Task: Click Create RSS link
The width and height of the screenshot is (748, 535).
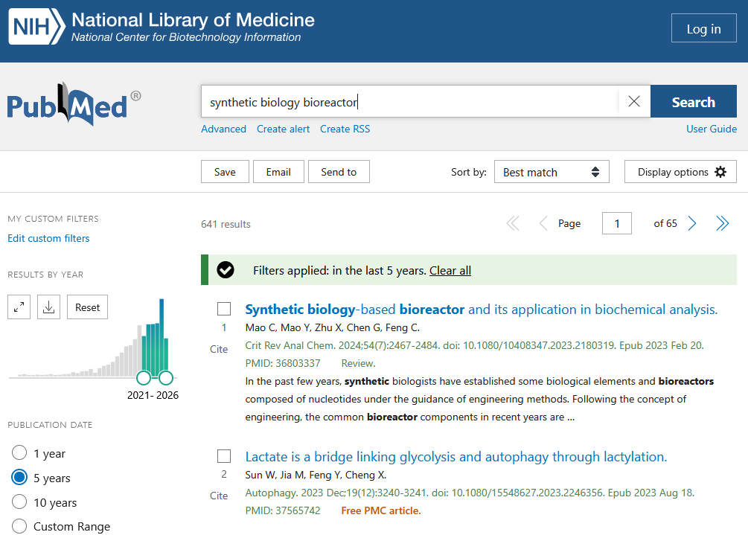Action: point(345,129)
